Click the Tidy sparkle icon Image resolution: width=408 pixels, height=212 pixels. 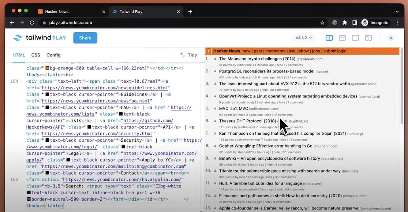click(x=182, y=55)
